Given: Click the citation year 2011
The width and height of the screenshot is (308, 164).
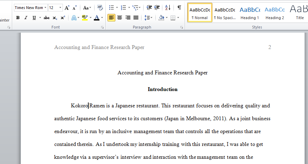Looking at the screenshot, I should (x=219, y=118).
